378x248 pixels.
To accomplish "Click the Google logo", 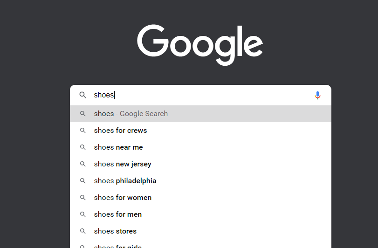I will [200, 44].
